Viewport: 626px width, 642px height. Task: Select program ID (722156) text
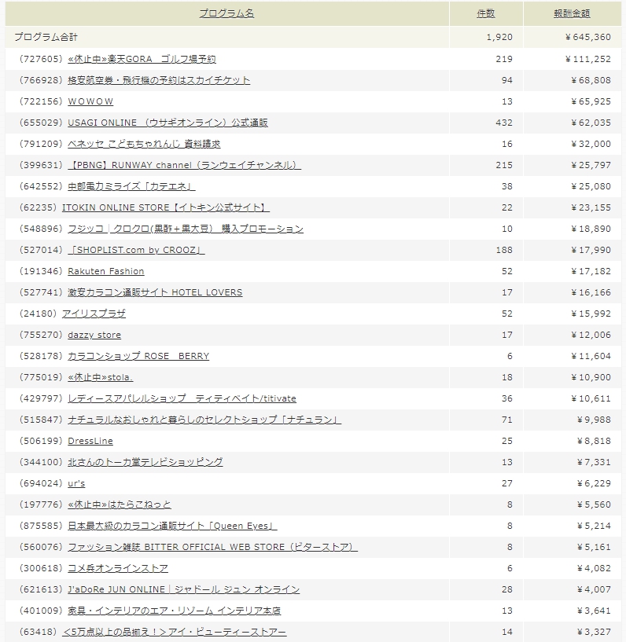[41, 101]
